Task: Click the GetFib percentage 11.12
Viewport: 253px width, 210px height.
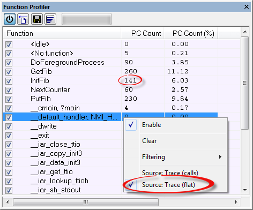Action: 178,71
